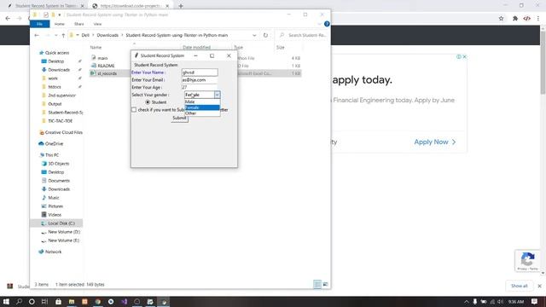Viewport: 546px width, 307px height.
Task: Open Task View on the taskbar
Action: (x=44, y=301)
